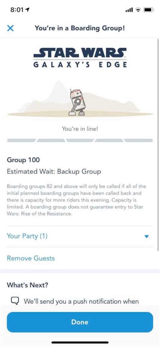
Task: Tap the Star Wars Galaxy's Edge logo
Action: click(x=80, y=57)
